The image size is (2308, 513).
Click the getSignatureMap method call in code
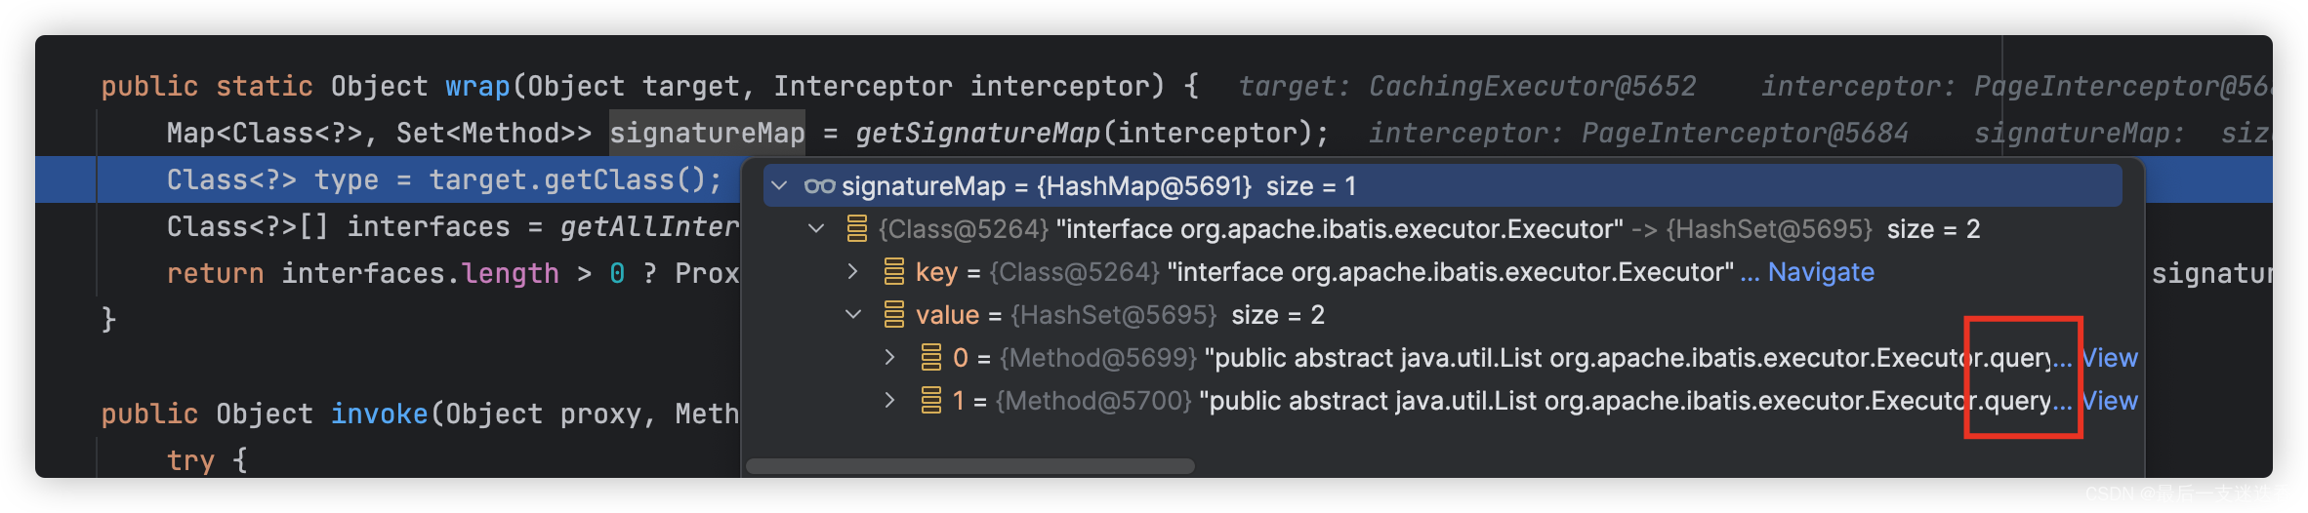click(977, 133)
